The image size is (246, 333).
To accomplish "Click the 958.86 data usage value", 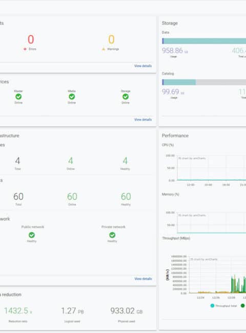I will click(175, 51).
